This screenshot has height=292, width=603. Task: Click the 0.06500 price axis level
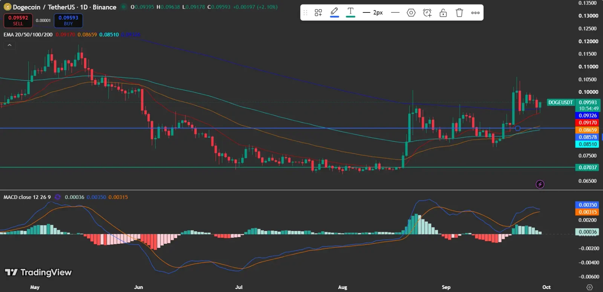tap(588, 181)
